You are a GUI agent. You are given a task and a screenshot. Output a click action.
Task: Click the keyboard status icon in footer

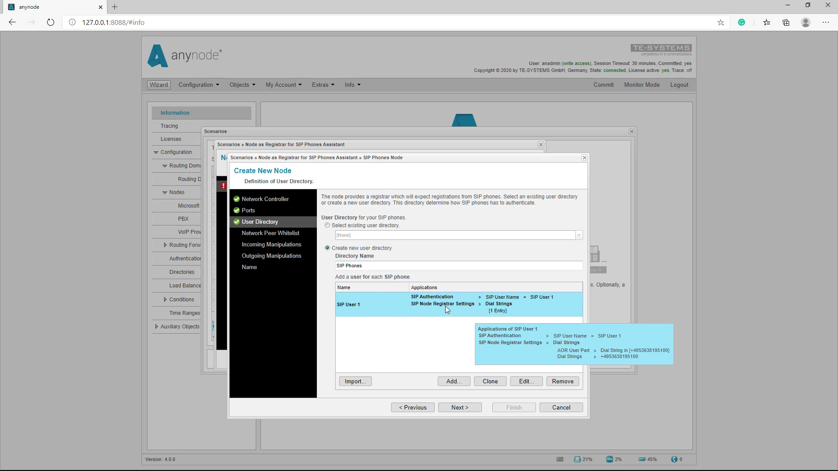[x=560, y=459]
